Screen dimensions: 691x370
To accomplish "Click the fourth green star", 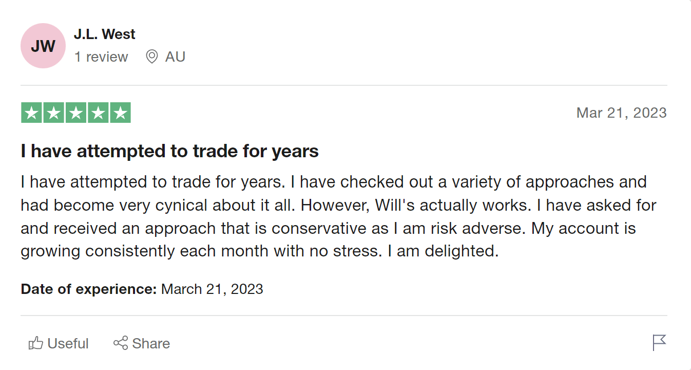I will [98, 113].
